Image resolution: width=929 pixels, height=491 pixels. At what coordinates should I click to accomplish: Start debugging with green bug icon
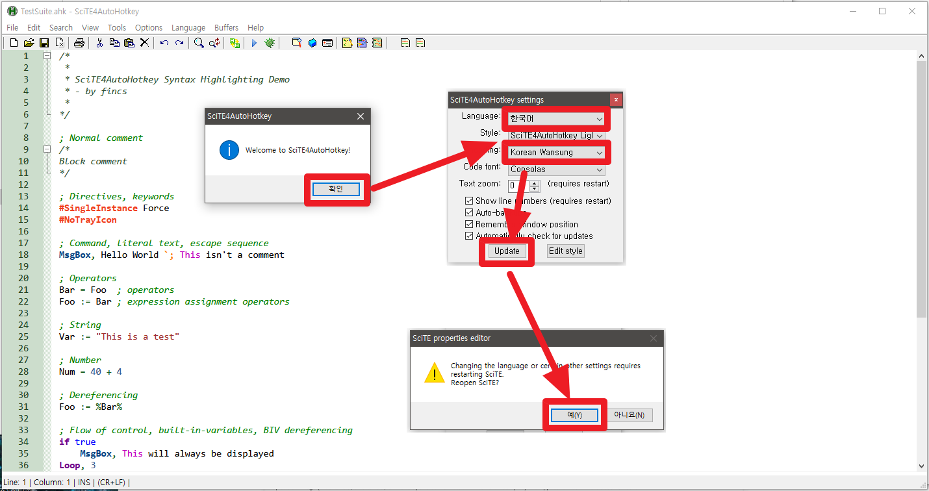click(x=270, y=43)
